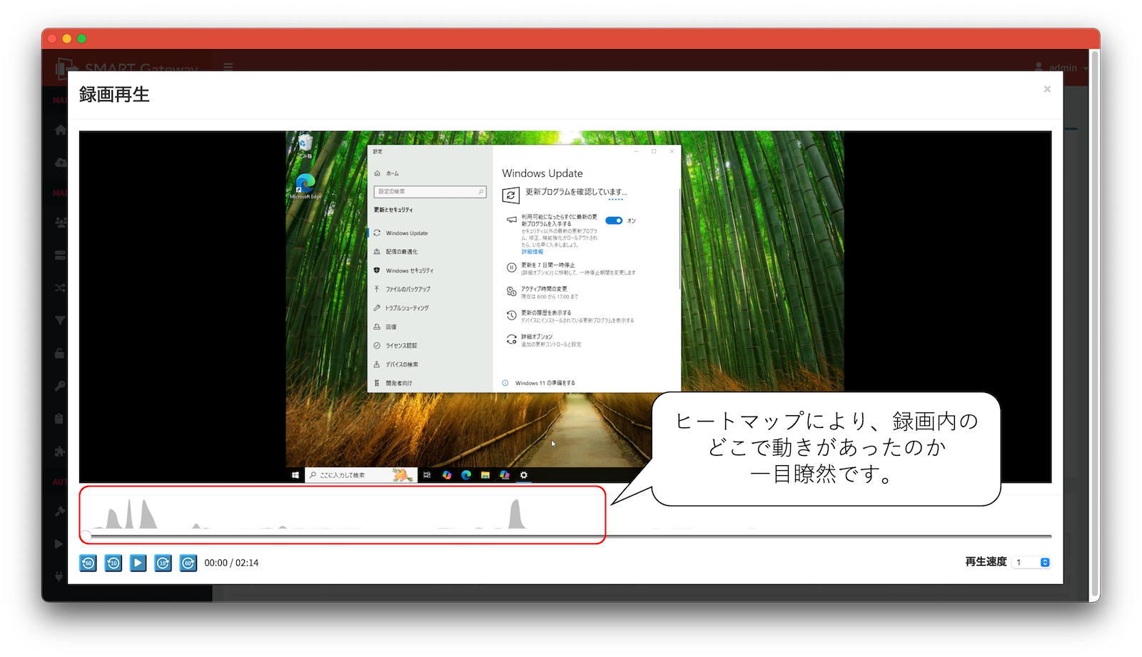Image resolution: width=1142 pixels, height=657 pixels.
Task: Click the 詳細オプション sync-gear icon
Action: (x=511, y=340)
